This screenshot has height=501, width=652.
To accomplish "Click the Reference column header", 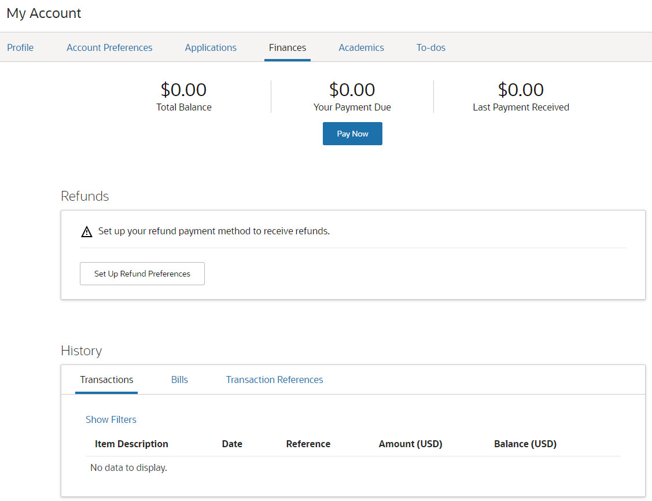I will coord(308,444).
